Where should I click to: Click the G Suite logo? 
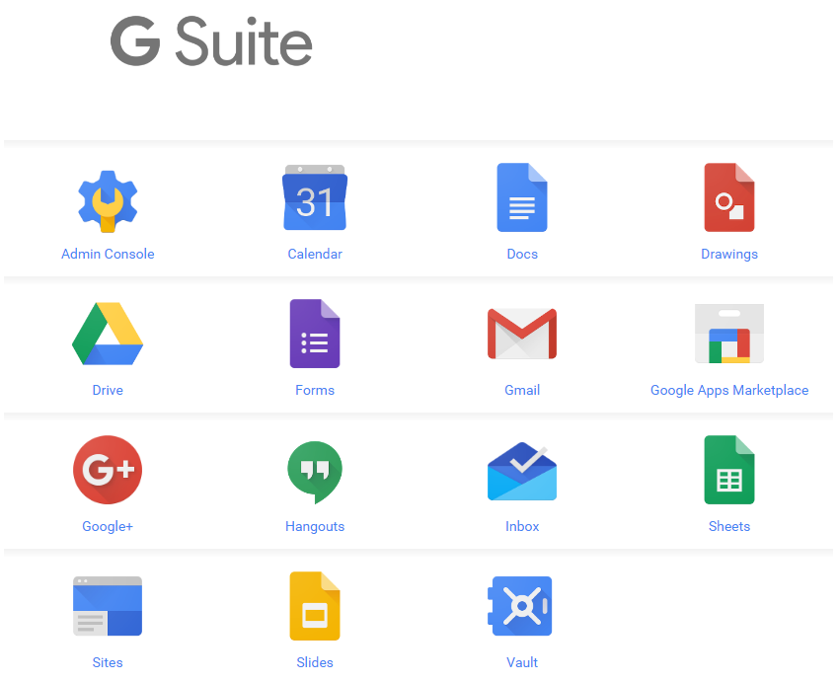[211, 40]
